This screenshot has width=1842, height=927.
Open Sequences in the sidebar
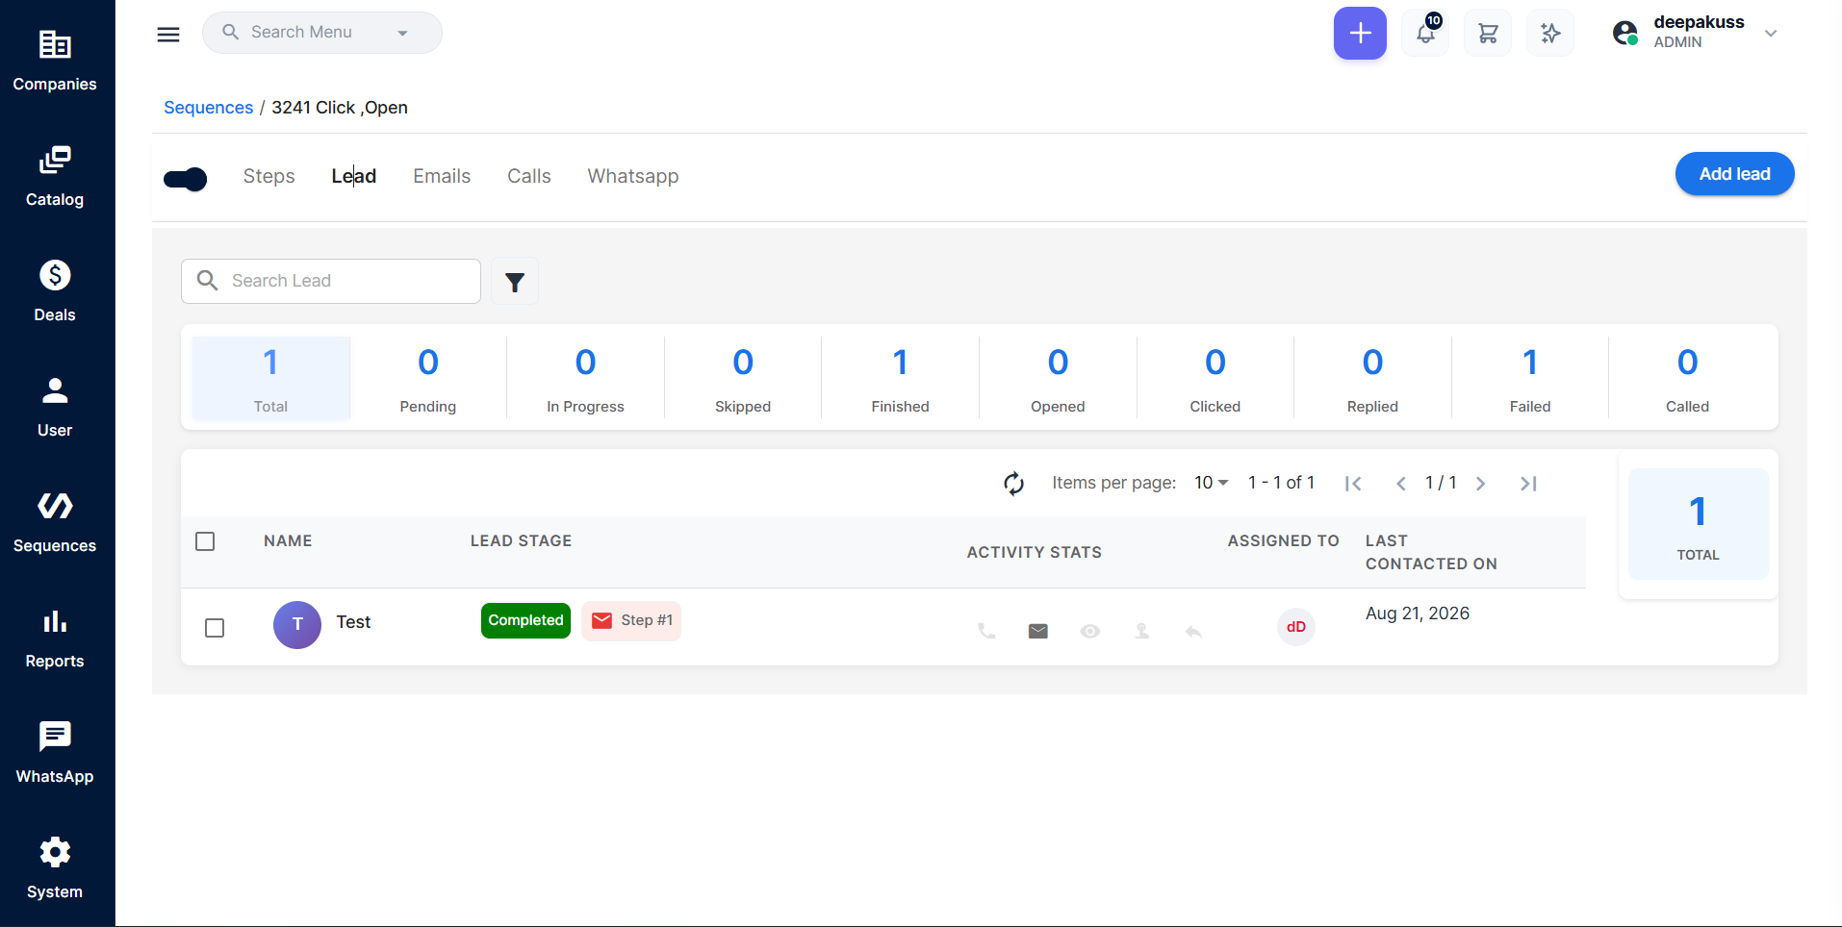click(55, 522)
